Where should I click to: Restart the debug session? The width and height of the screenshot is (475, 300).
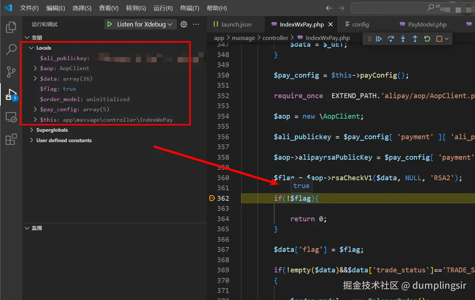point(427,39)
